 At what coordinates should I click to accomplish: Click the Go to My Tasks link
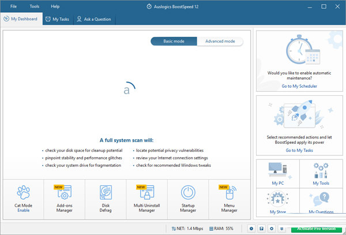pos(299,150)
